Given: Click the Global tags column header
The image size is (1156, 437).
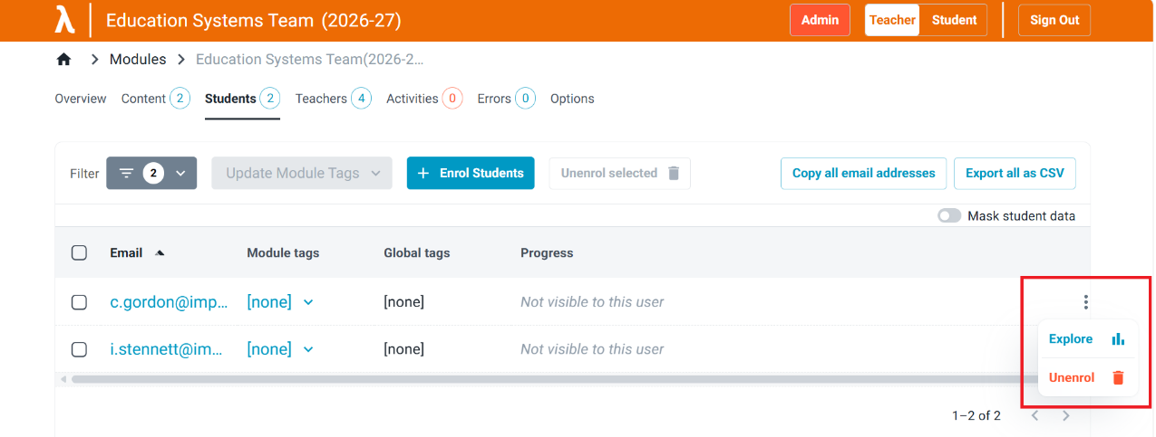Looking at the screenshot, I should pyautogui.click(x=416, y=253).
